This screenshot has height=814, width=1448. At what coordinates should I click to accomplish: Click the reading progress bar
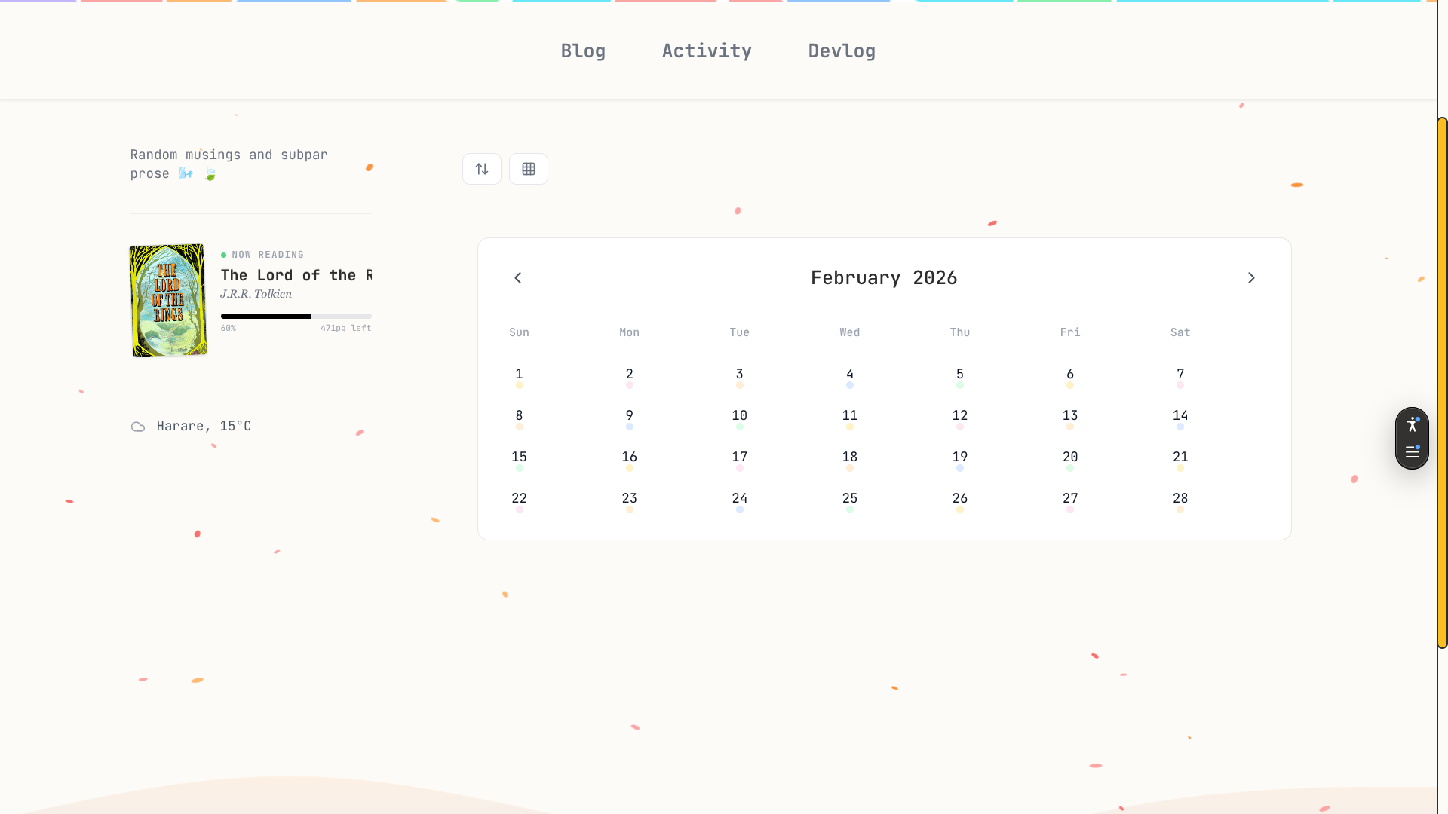tap(296, 316)
